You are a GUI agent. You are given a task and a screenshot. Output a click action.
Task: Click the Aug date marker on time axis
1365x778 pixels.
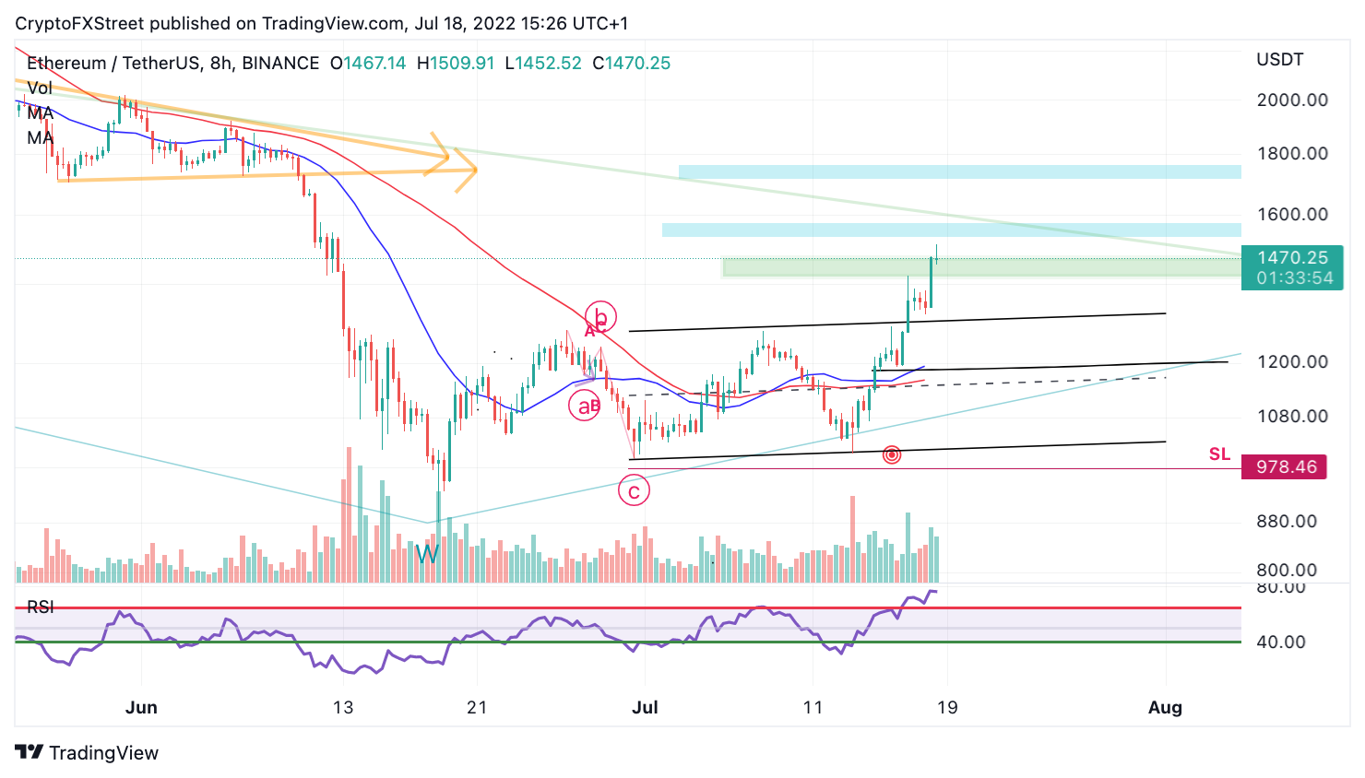point(1165,707)
